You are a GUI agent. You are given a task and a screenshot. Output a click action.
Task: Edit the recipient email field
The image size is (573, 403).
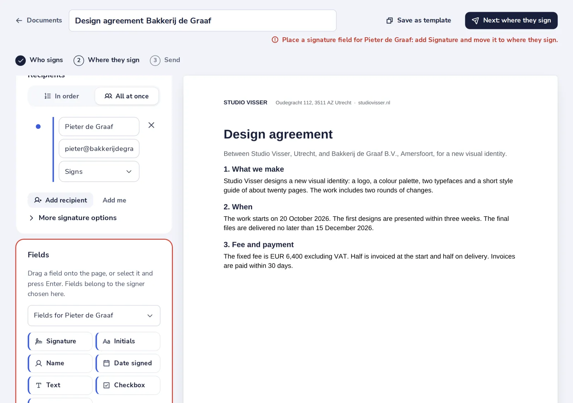pyautogui.click(x=99, y=149)
